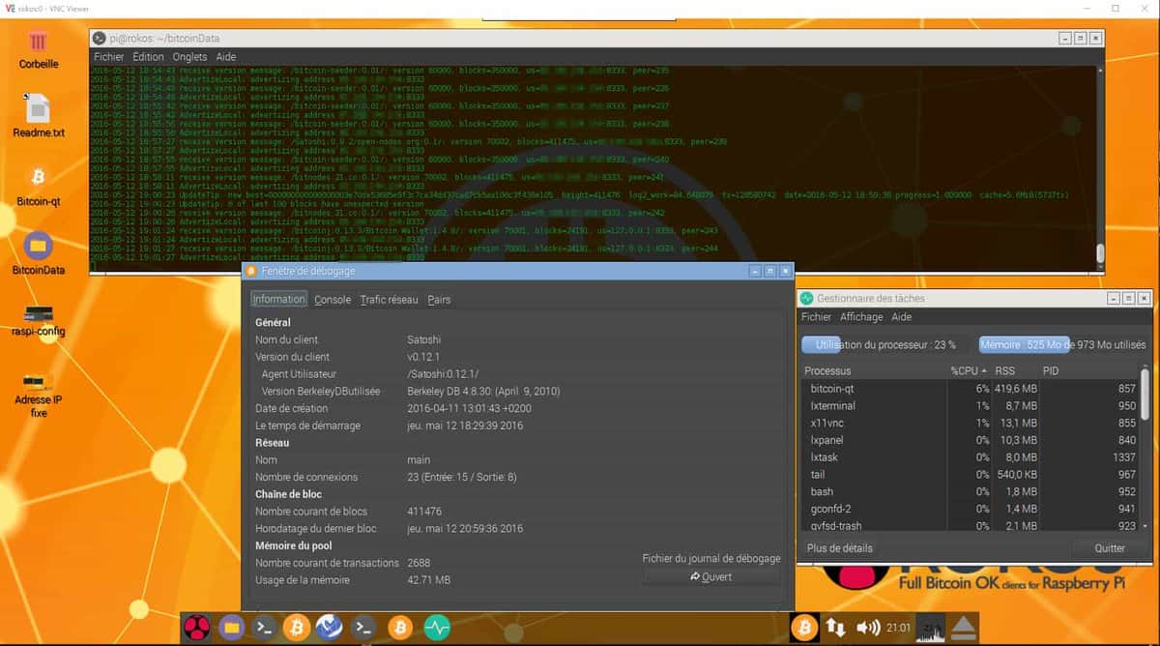
Task: Open the Affichage menu in task manager
Action: pyautogui.click(x=861, y=317)
